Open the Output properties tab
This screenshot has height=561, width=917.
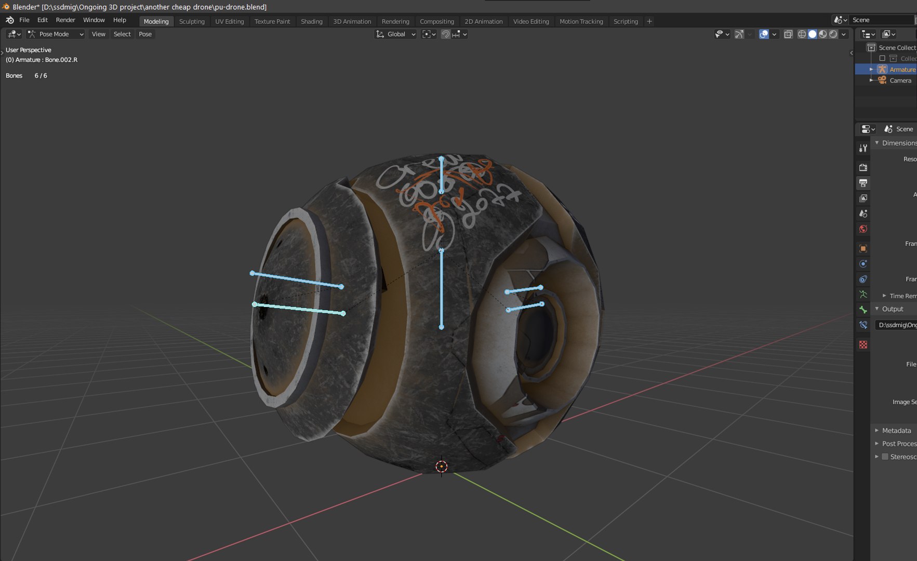863,183
